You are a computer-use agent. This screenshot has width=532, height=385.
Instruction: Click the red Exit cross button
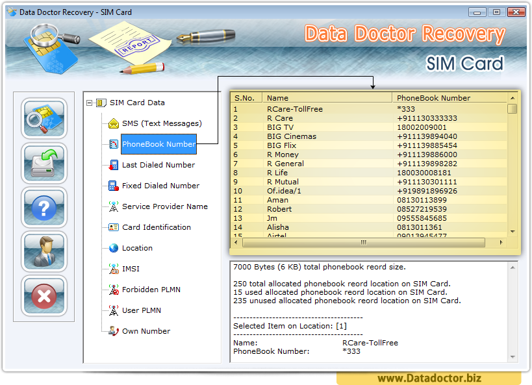[x=44, y=295]
